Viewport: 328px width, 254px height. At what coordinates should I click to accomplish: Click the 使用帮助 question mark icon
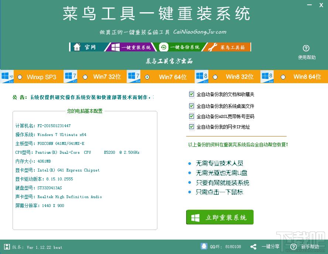click(306, 48)
